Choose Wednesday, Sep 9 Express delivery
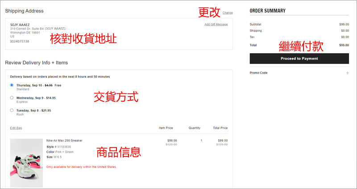Viewport: 357px width, 189px height. pos(12,97)
